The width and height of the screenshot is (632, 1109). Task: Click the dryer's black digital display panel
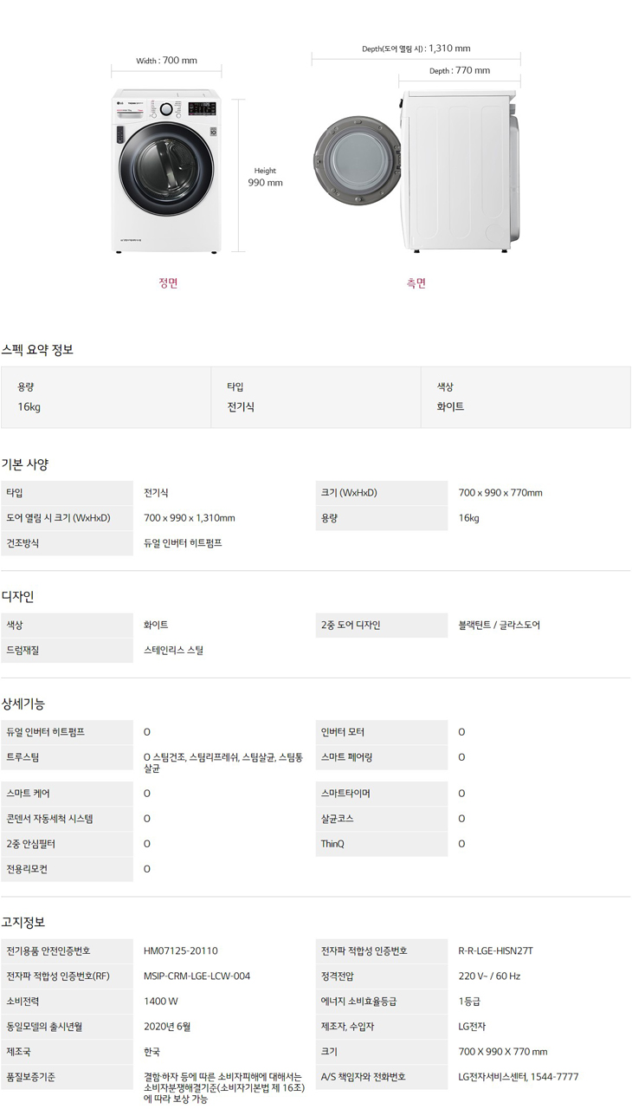click(x=202, y=110)
